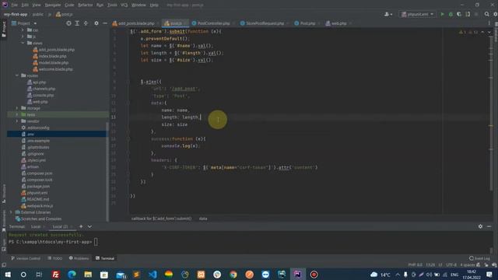Run with coverage icon in toolbar
The width and height of the screenshot is (498, 280).
point(459,14)
